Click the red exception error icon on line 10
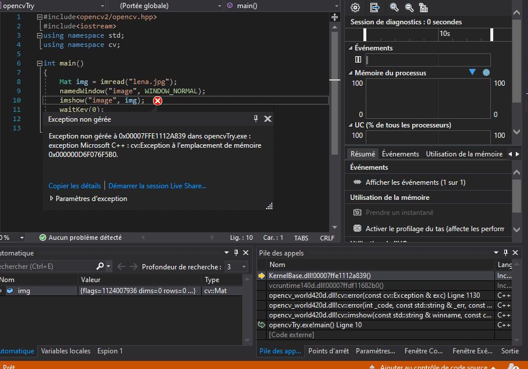 click(x=158, y=101)
